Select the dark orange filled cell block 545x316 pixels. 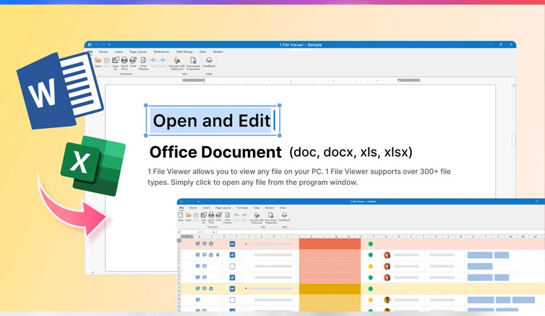(330, 244)
